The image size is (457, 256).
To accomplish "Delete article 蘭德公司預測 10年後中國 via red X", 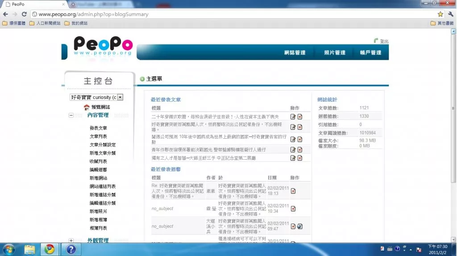I will [x=299, y=140].
